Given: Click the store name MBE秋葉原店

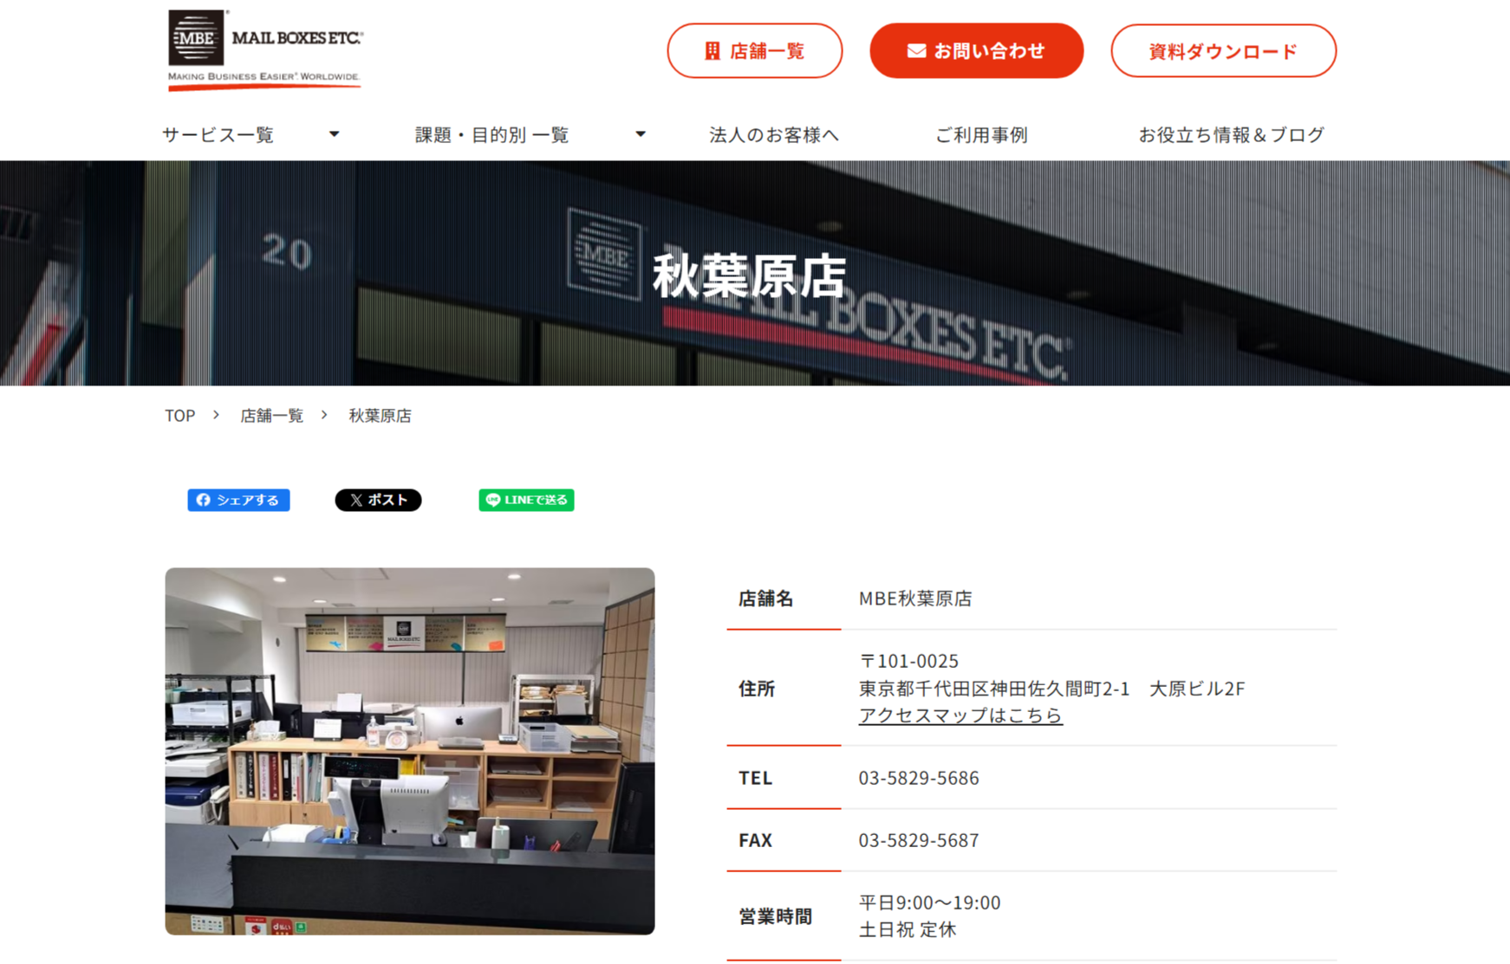Looking at the screenshot, I should point(915,598).
